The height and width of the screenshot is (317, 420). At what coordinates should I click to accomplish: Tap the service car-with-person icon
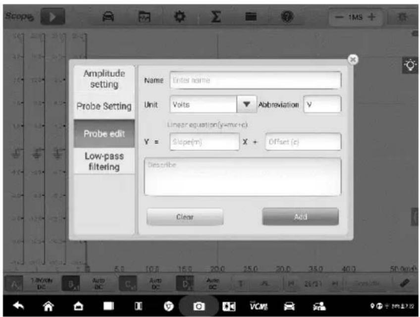click(x=319, y=306)
